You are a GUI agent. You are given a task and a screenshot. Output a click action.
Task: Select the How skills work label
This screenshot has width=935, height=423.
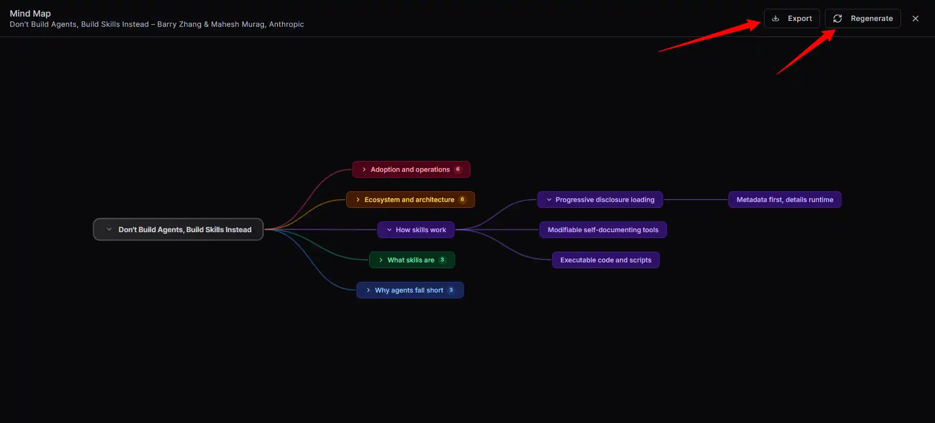click(x=421, y=230)
